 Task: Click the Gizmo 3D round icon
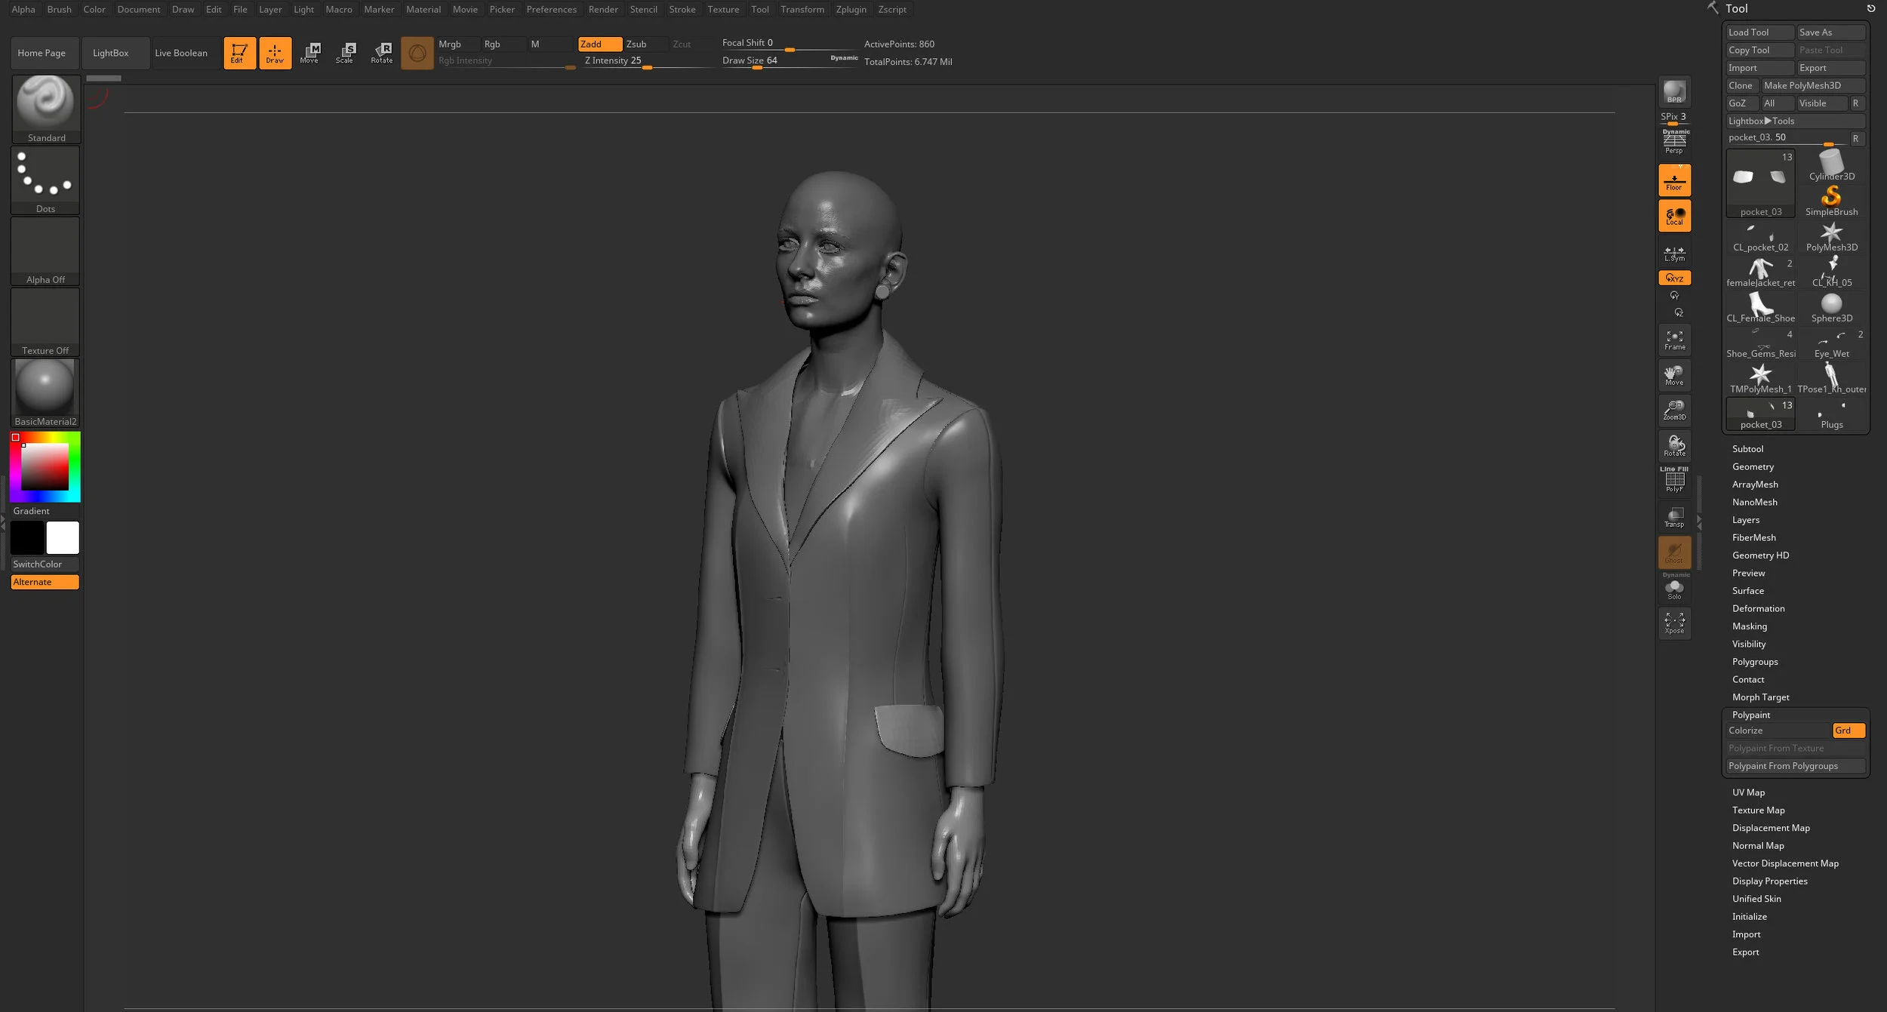[x=417, y=53]
